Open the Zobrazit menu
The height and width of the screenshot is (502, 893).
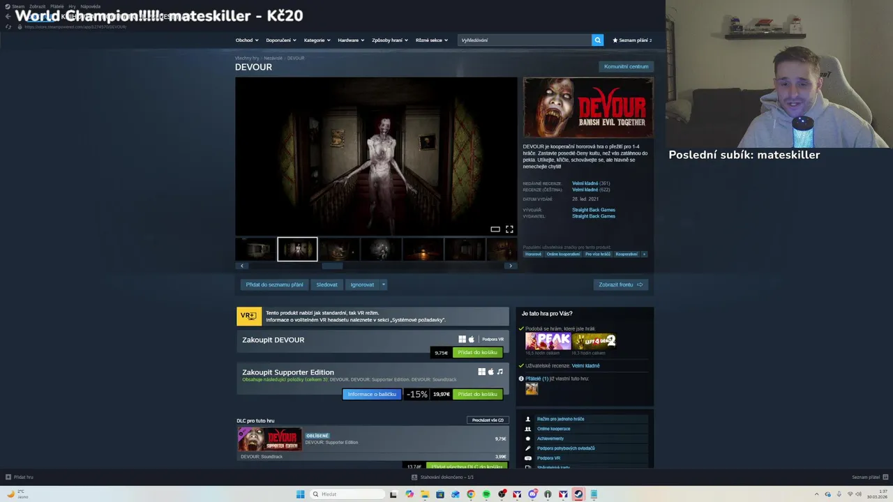pos(37,6)
